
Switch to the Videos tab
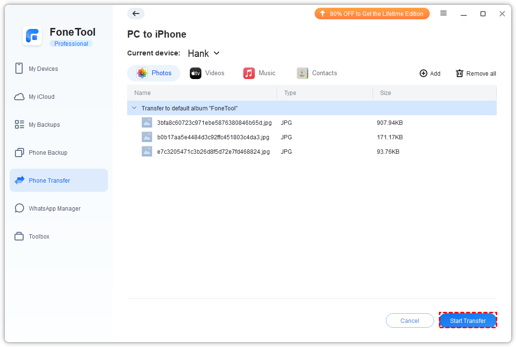coord(207,73)
